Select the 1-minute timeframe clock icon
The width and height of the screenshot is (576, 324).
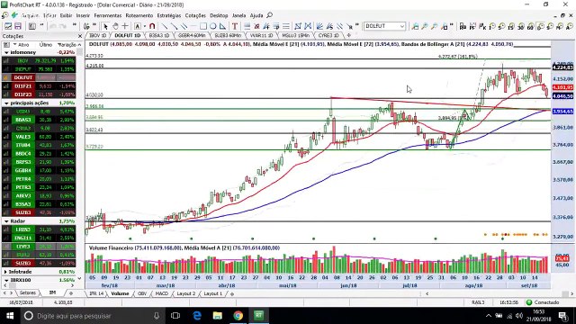[x=492, y=26]
